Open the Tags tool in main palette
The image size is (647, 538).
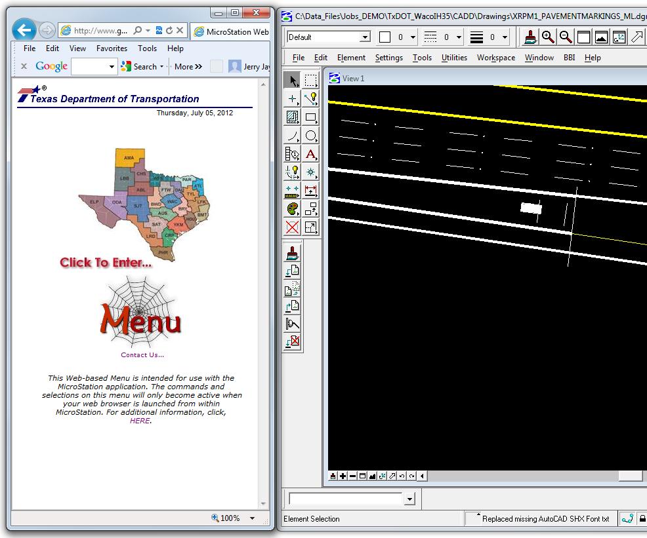click(x=292, y=154)
